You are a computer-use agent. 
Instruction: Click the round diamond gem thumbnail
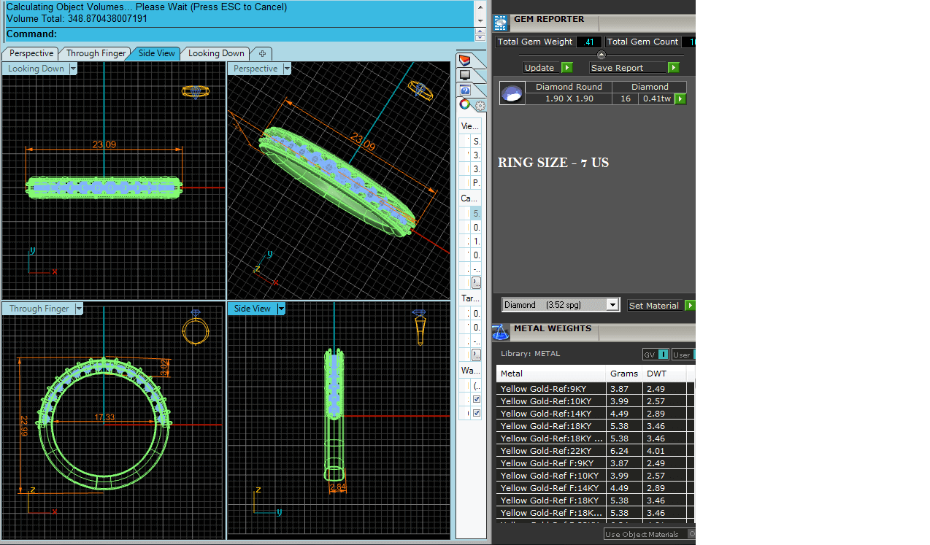click(x=512, y=93)
